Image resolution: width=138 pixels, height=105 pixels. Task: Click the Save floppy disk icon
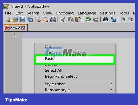pos(22,19)
